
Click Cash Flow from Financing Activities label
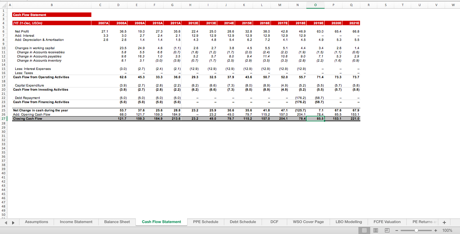[41, 102]
